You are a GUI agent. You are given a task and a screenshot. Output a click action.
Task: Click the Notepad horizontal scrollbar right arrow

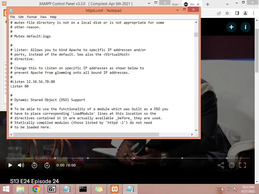[x=192, y=134]
